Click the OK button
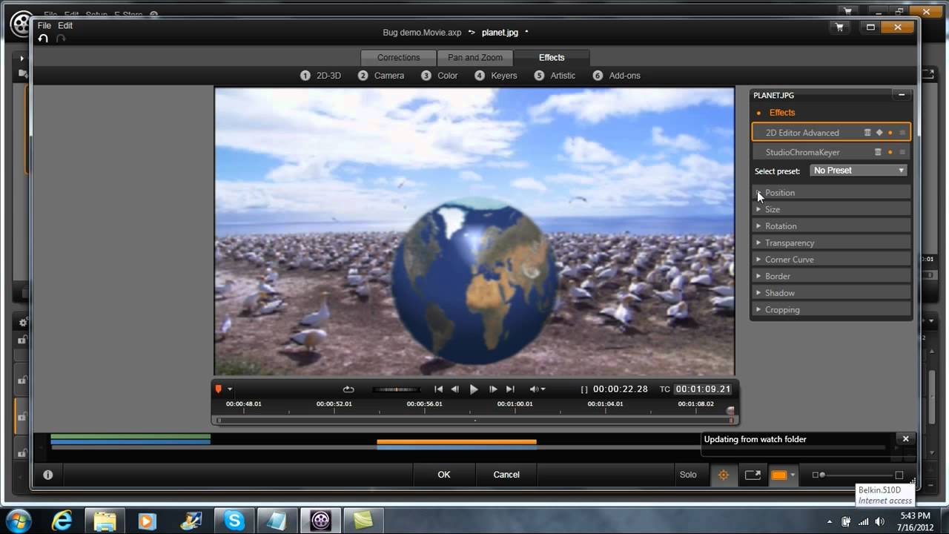Image resolution: width=949 pixels, height=534 pixels. coord(443,475)
